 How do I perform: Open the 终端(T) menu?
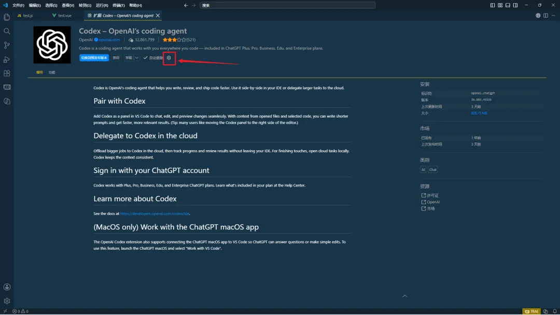pyautogui.click(x=119, y=5)
